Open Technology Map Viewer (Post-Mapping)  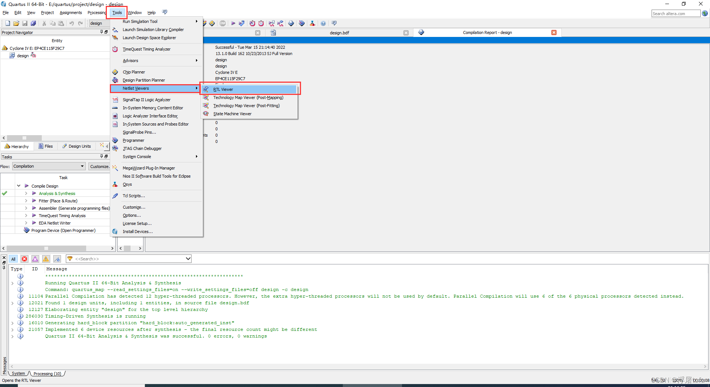point(249,97)
